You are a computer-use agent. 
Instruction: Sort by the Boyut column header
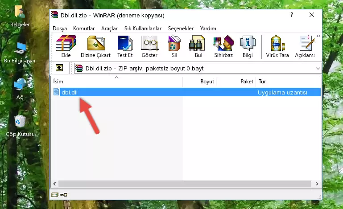coord(199,82)
